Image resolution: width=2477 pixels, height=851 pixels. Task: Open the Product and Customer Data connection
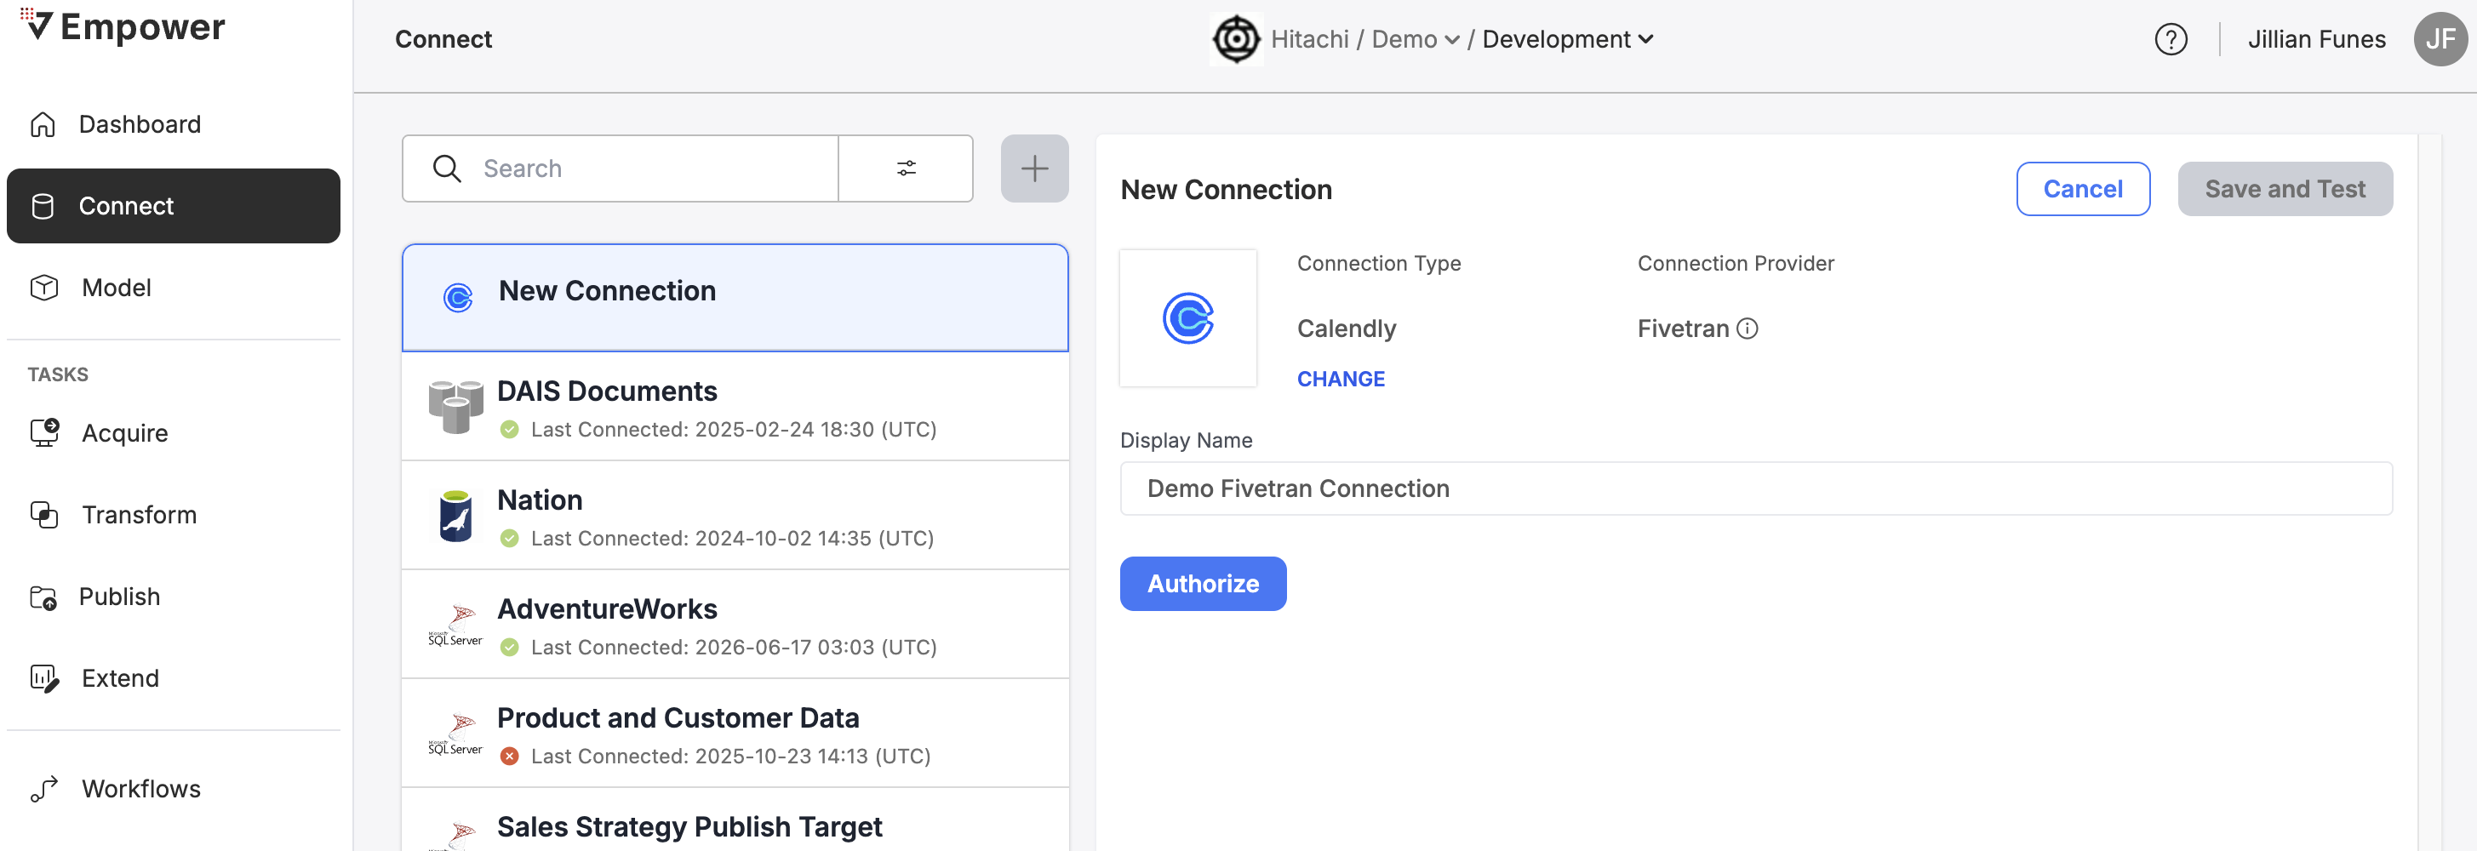(735, 733)
